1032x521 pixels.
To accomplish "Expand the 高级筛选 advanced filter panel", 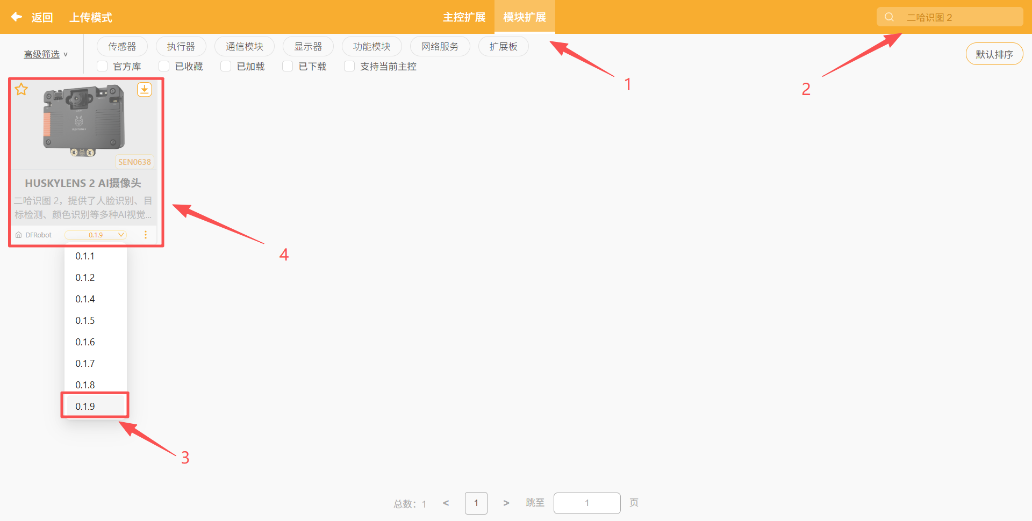I will (x=45, y=54).
